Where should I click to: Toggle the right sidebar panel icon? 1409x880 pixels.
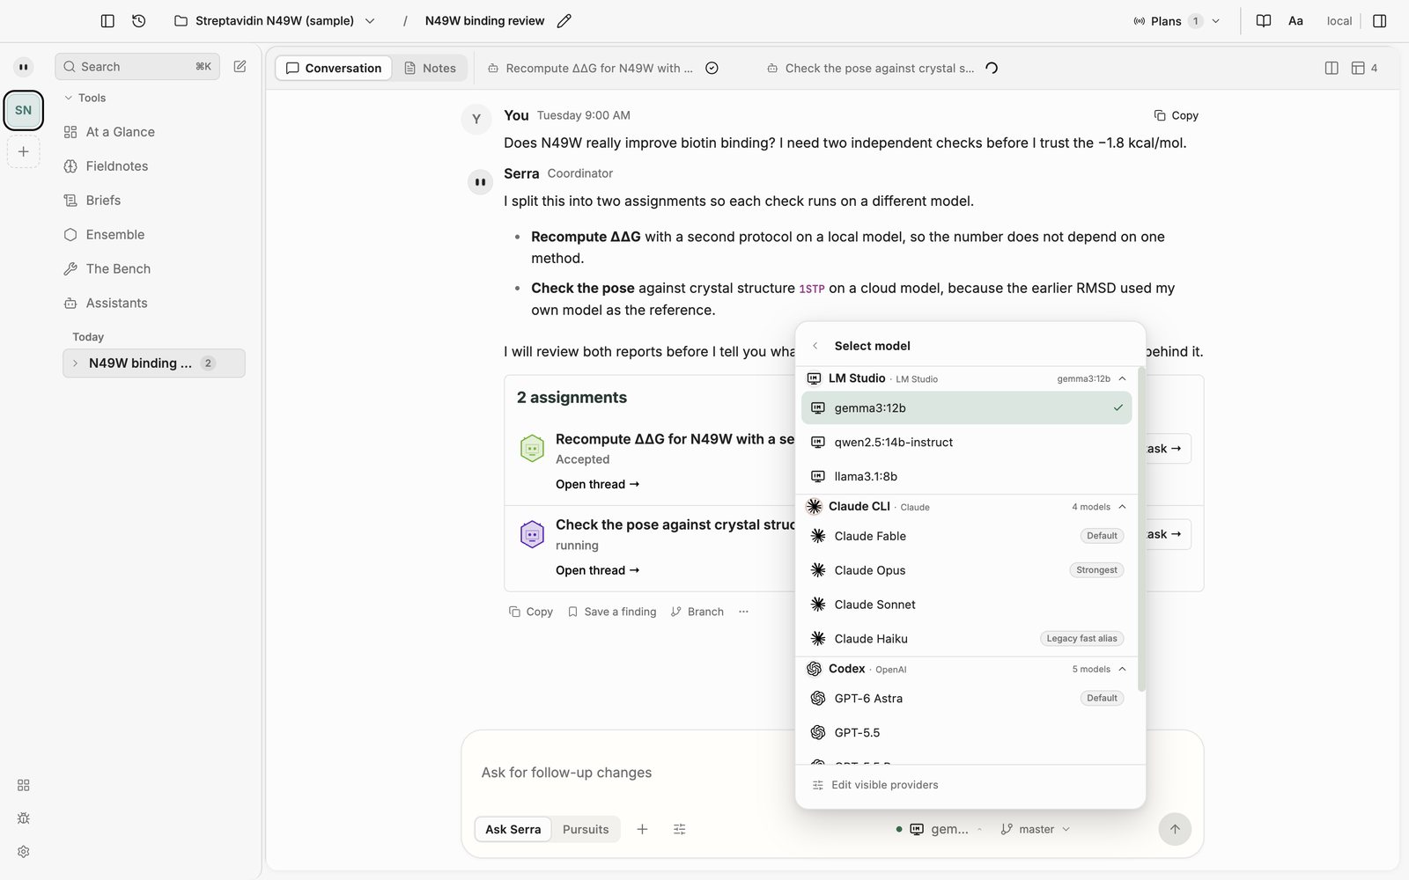click(1380, 21)
